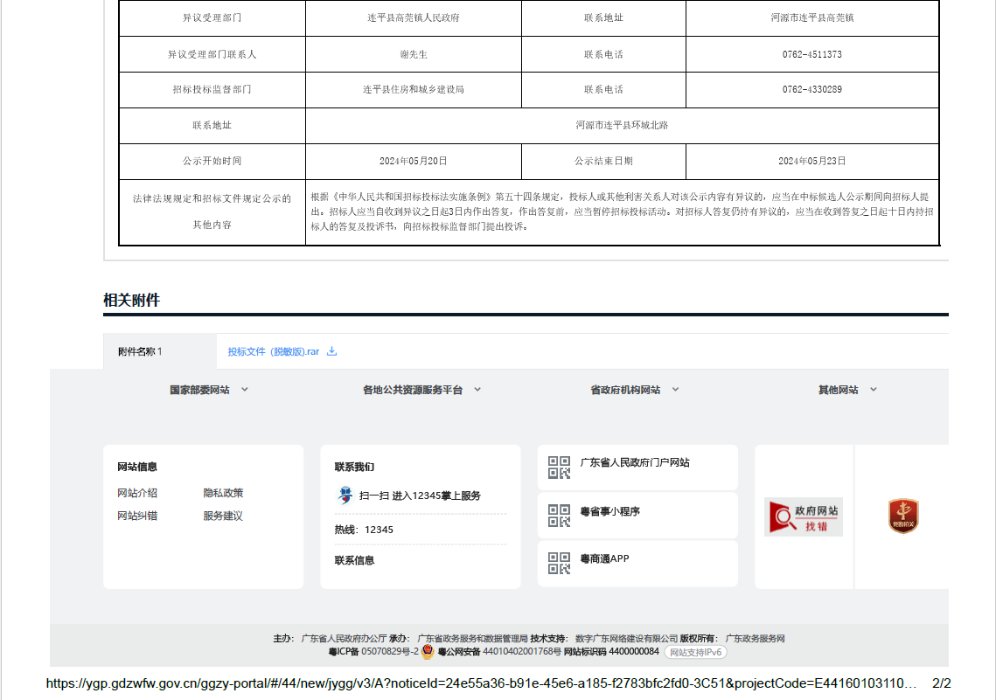
Task: Click the download icon beside 投标文件 attachment
Action: tap(331, 352)
